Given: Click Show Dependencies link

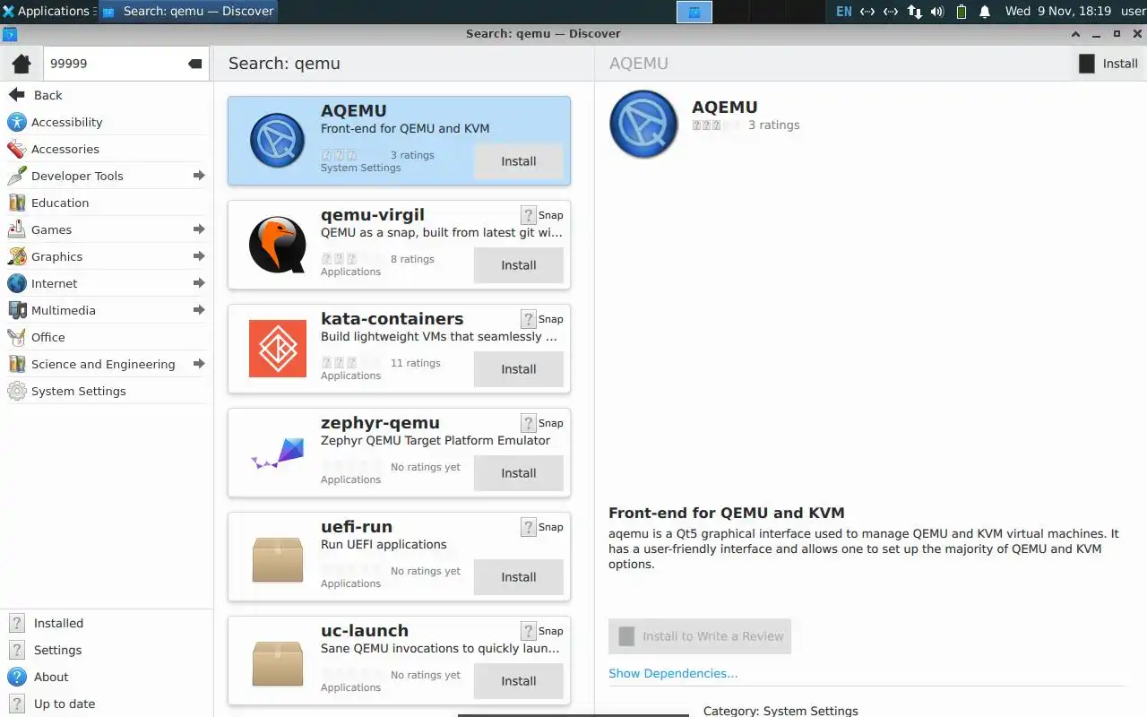Looking at the screenshot, I should pos(673,673).
